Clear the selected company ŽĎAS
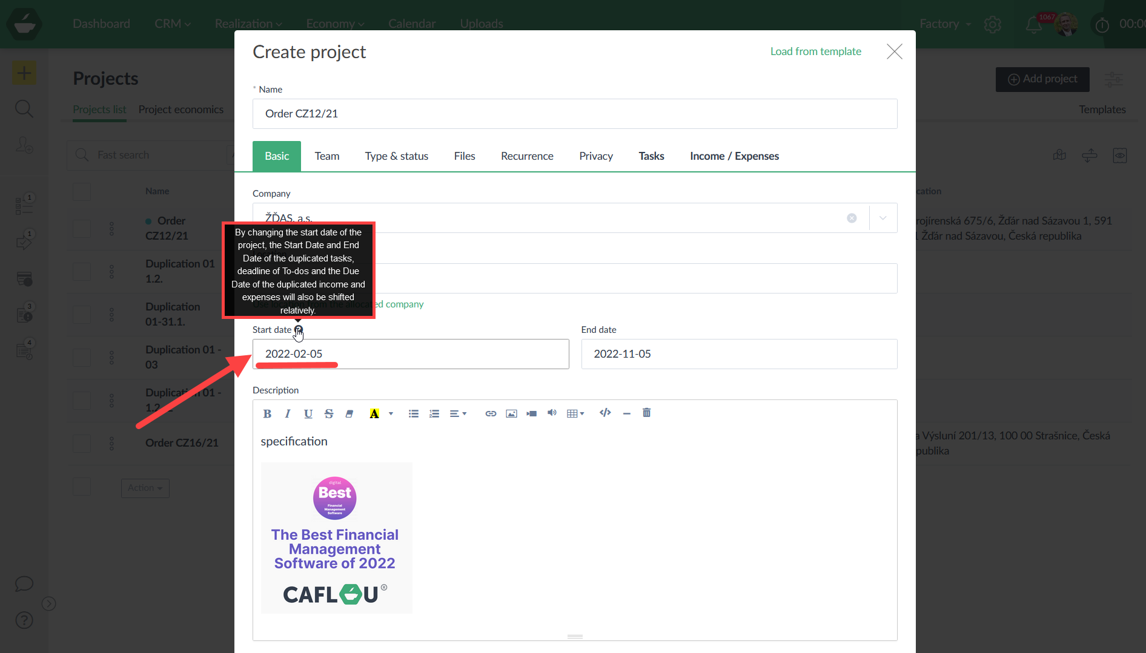 pos(852,218)
